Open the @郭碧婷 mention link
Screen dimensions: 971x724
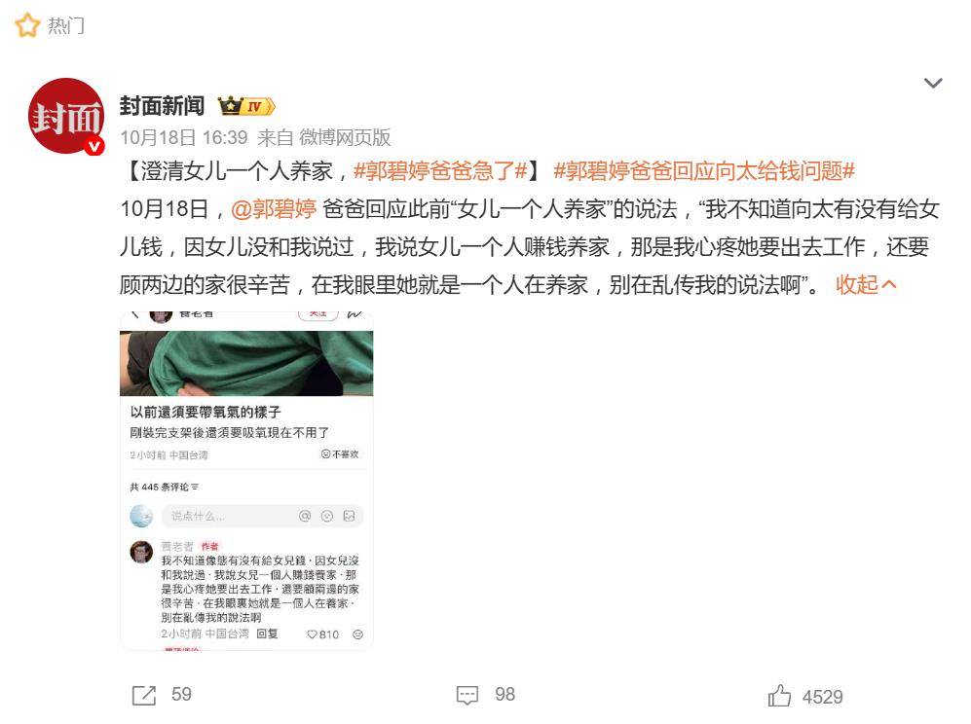[x=274, y=209]
